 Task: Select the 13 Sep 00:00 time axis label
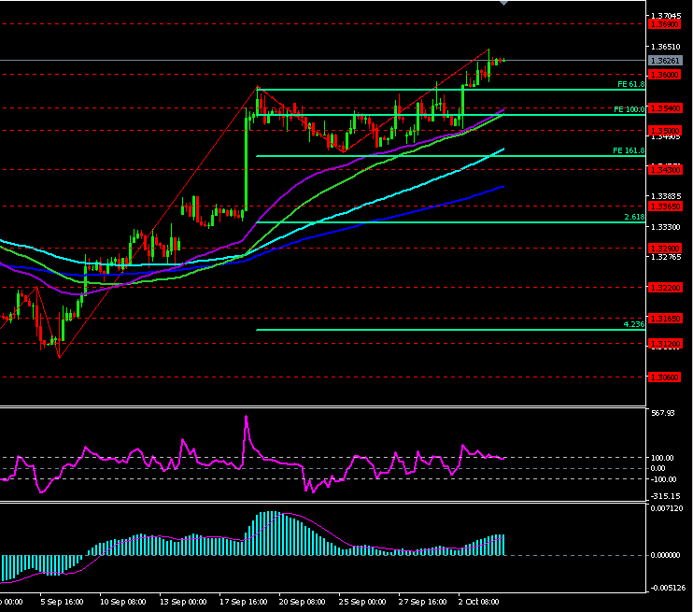pos(183,602)
